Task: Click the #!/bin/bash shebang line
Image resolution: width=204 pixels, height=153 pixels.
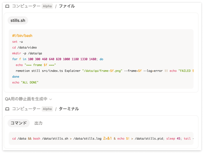Action: 22,36
